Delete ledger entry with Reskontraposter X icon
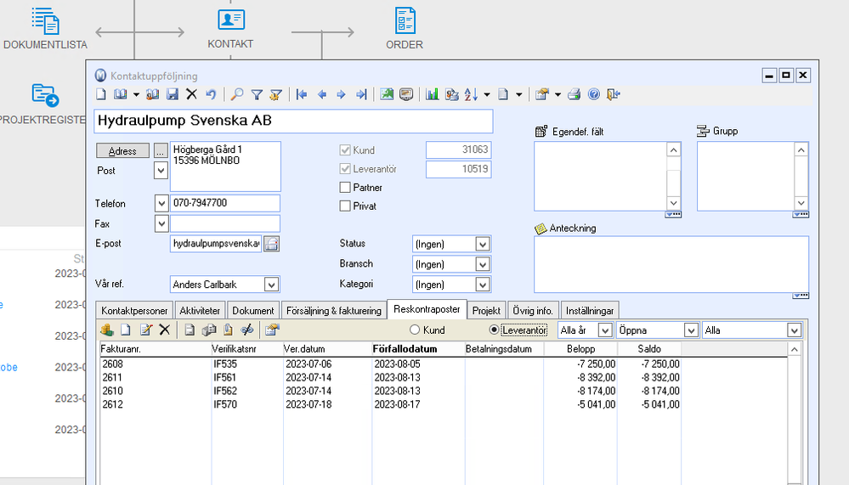Screen dimensions: 849x485 click(165, 330)
